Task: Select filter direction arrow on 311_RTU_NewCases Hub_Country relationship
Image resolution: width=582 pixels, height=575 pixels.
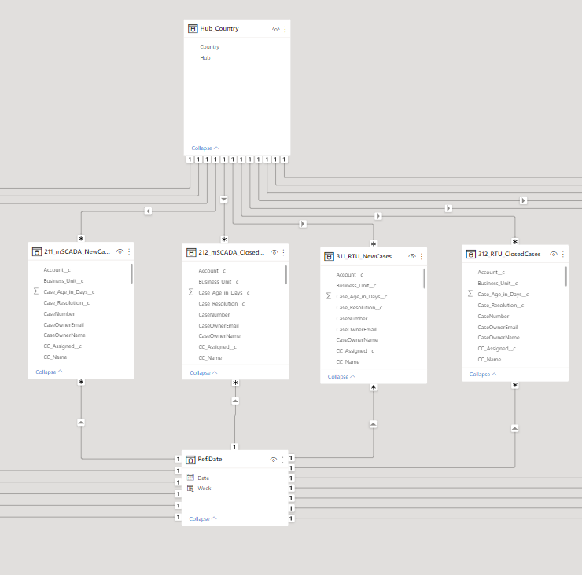Action: pyautogui.click(x=303, y=224)
